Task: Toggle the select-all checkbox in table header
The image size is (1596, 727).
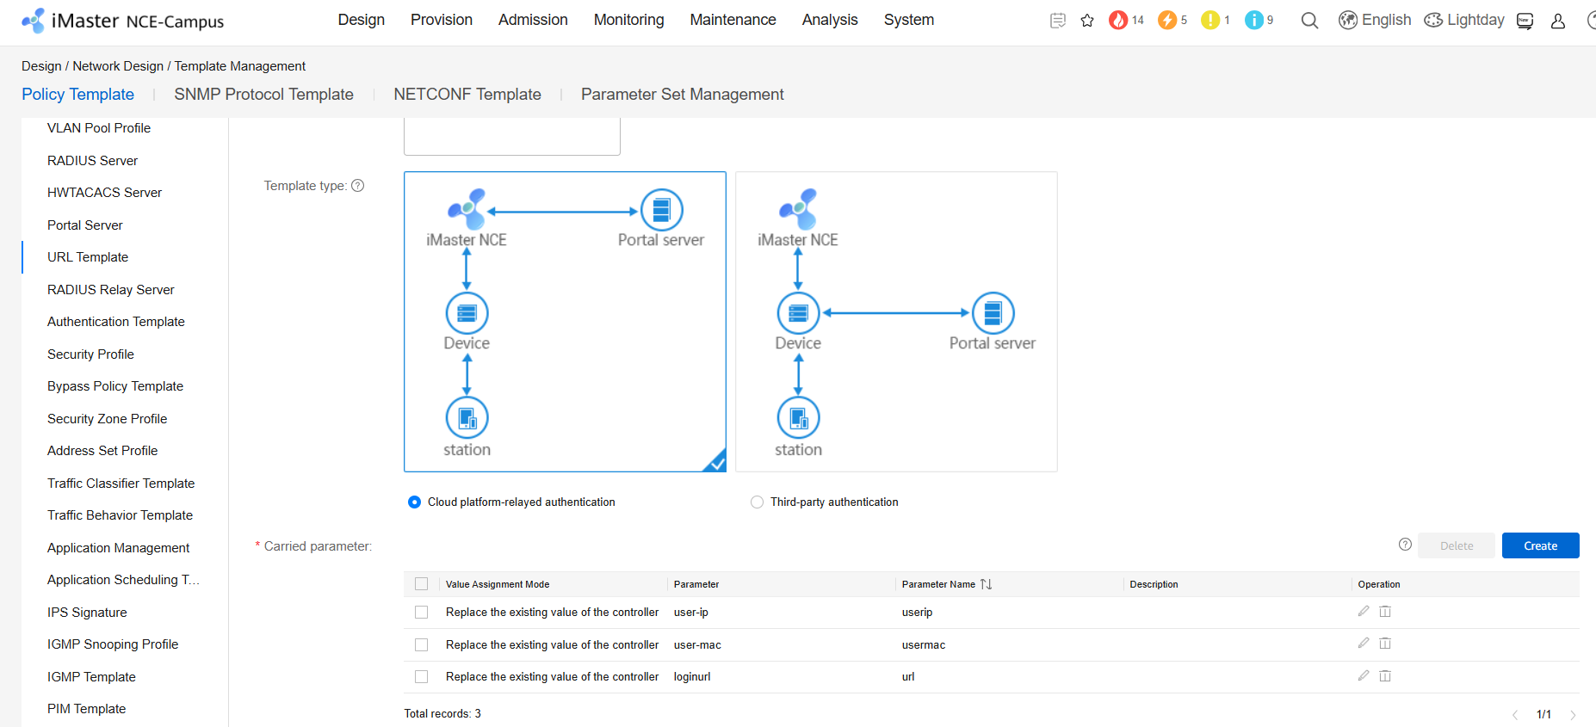Action: pyautogui.click(x=421, y=584)
